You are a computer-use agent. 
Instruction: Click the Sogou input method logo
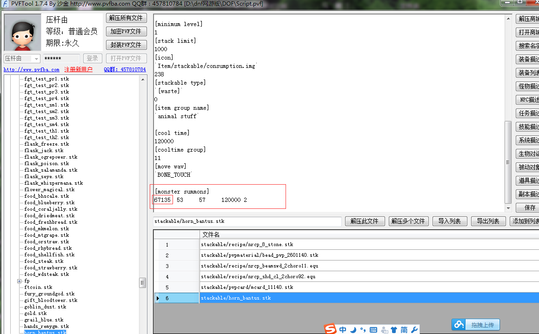click(330, 329)
